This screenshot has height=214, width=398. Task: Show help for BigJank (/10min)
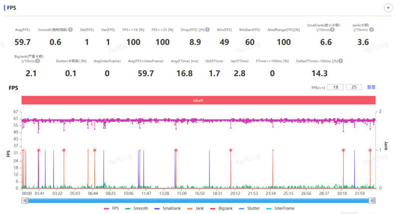[38, 61]
